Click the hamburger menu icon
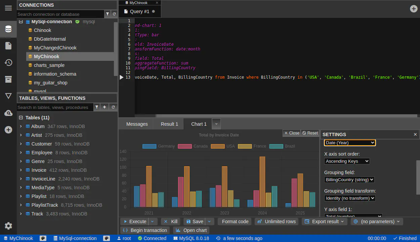The image size is (420, 242). (x=8, y=8)
